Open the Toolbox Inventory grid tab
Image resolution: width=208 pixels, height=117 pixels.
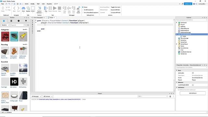pos(11,21)
